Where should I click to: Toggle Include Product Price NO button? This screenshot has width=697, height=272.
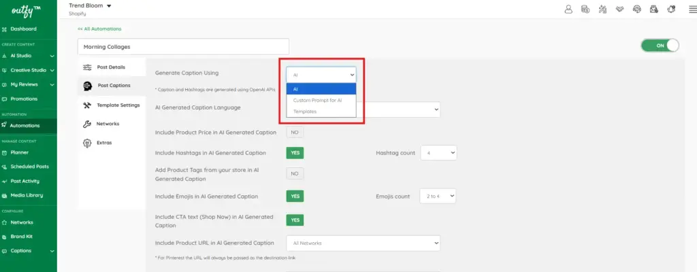295,133
